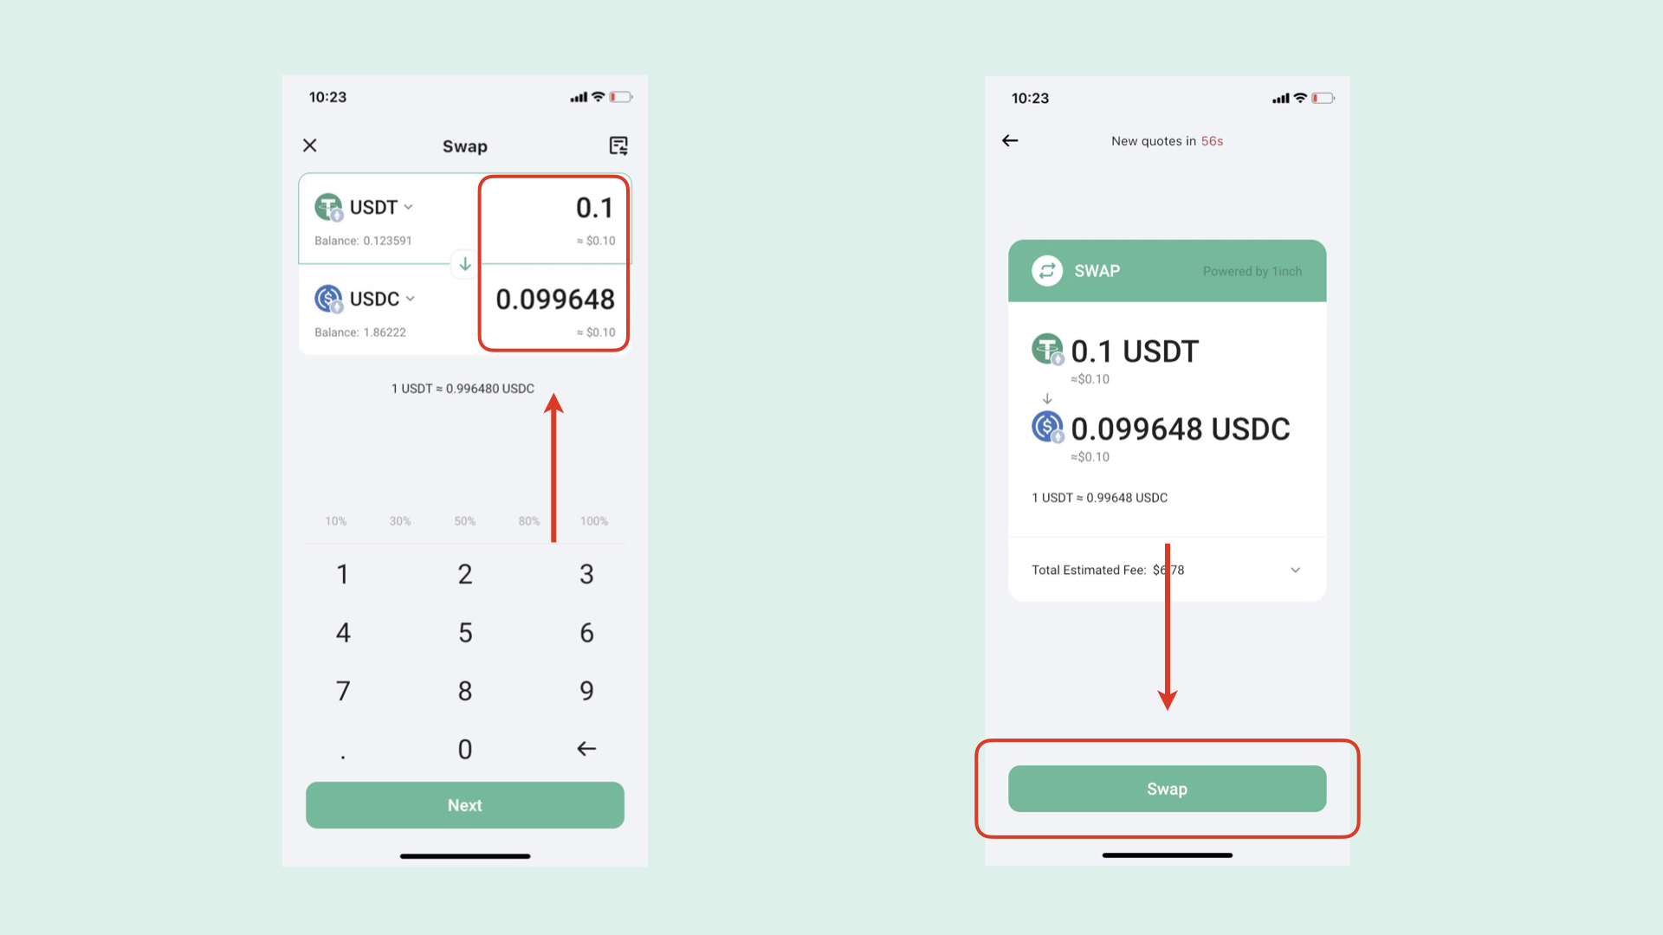Screen dimensions: 1663x935
Task: Tap the close X button on swap screen
Action: (x=311, y=145)
